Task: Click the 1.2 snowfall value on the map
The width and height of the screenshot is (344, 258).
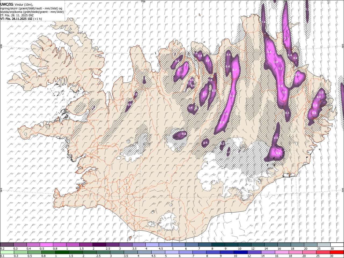Action: tap(187, 65)
